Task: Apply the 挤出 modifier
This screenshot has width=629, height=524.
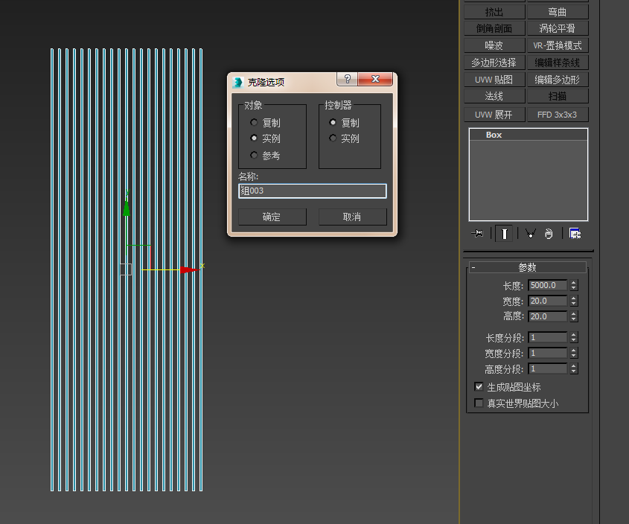Action: [x=494, y=12]
